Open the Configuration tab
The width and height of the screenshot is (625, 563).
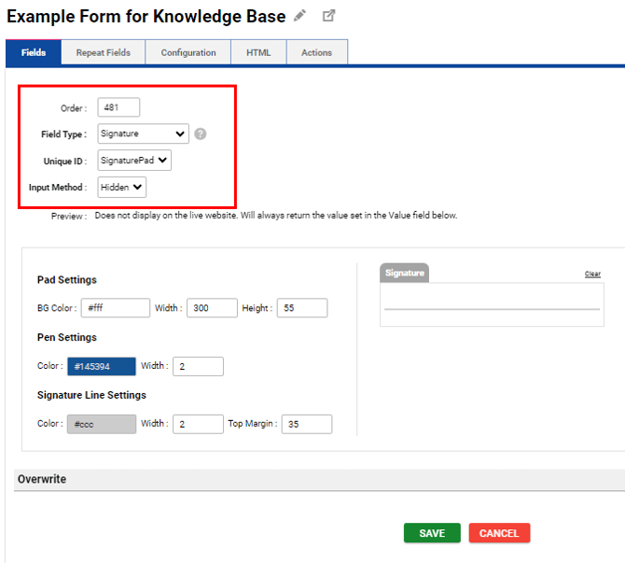click(x=188, y=53)
